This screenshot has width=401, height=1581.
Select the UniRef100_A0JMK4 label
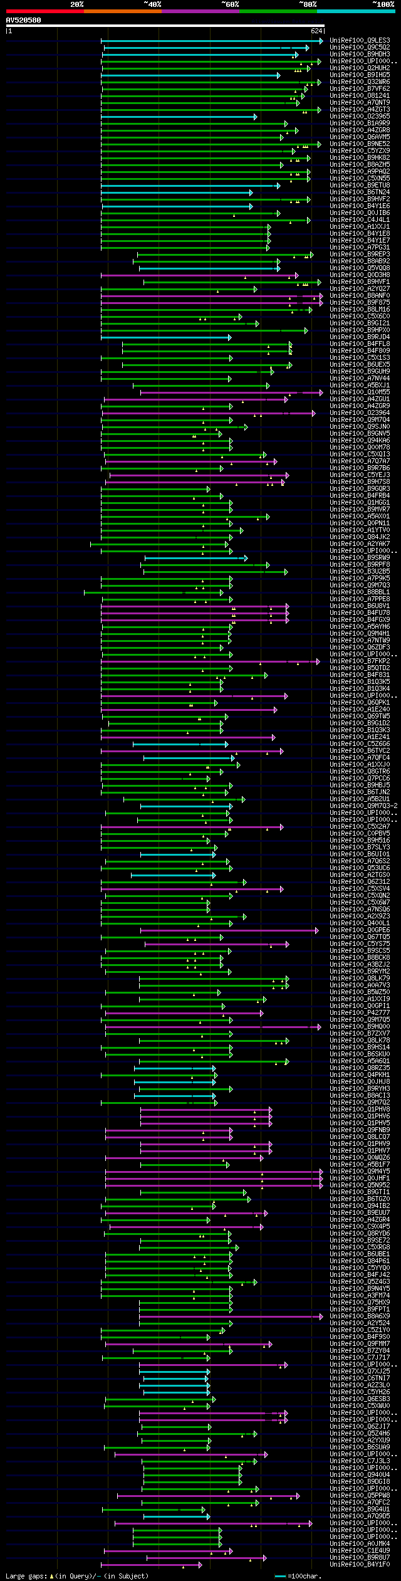tap(360, 1544)
